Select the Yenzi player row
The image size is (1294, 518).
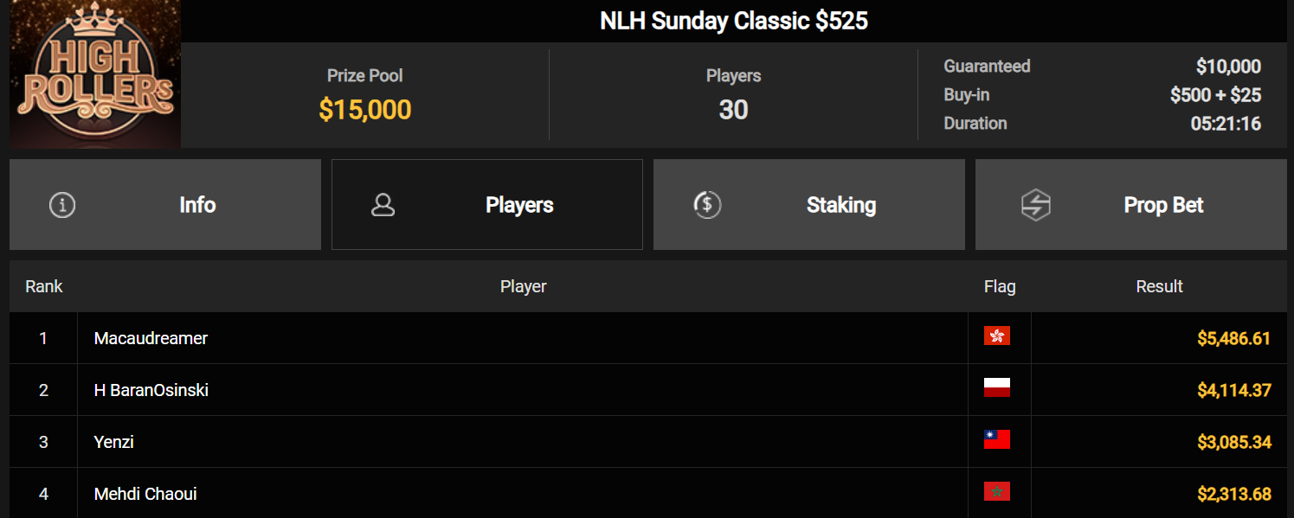point(647,442)
